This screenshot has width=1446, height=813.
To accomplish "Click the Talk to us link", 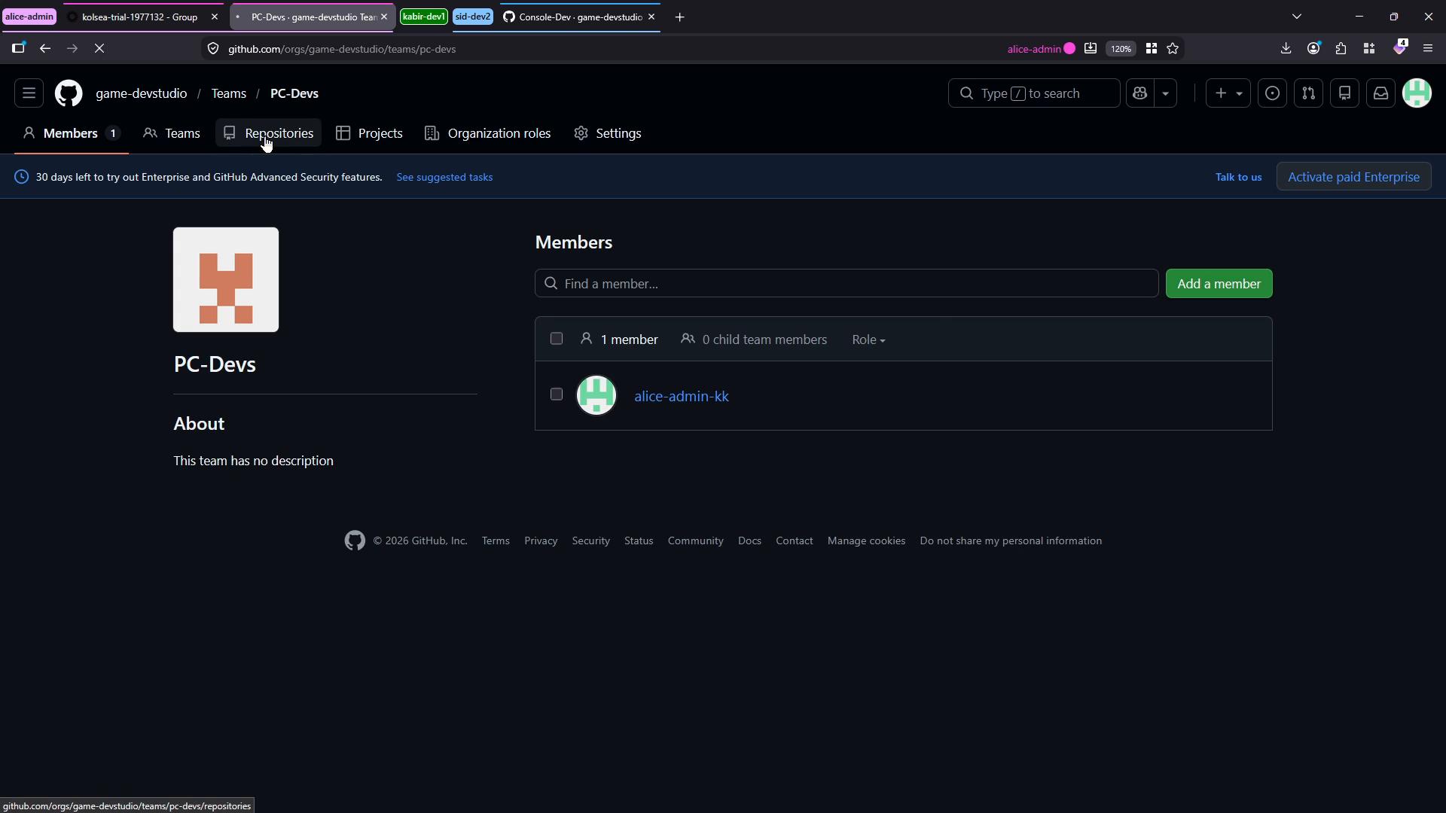I will (x=1238, y=177).
